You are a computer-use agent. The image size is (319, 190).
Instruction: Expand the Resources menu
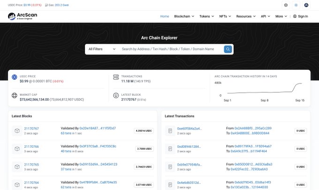246,16
